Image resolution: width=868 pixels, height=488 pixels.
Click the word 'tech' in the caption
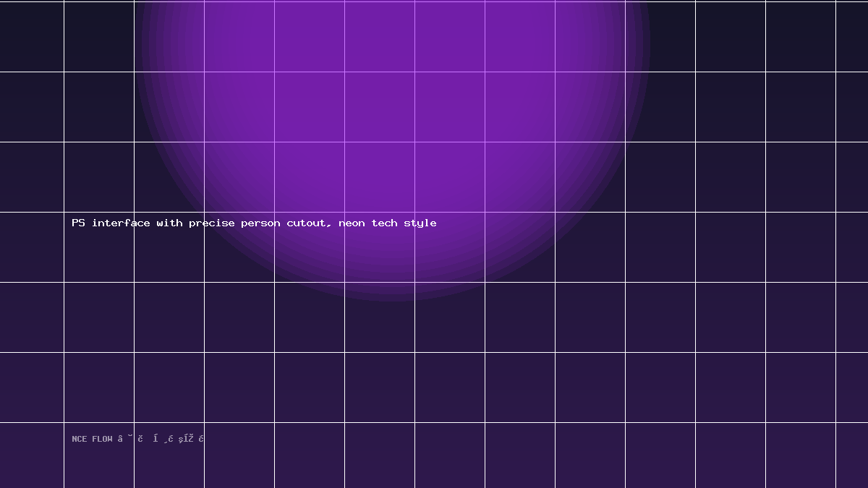pos(384,223)
